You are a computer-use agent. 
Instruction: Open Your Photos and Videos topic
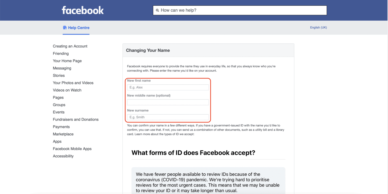(x=73, y=83)
